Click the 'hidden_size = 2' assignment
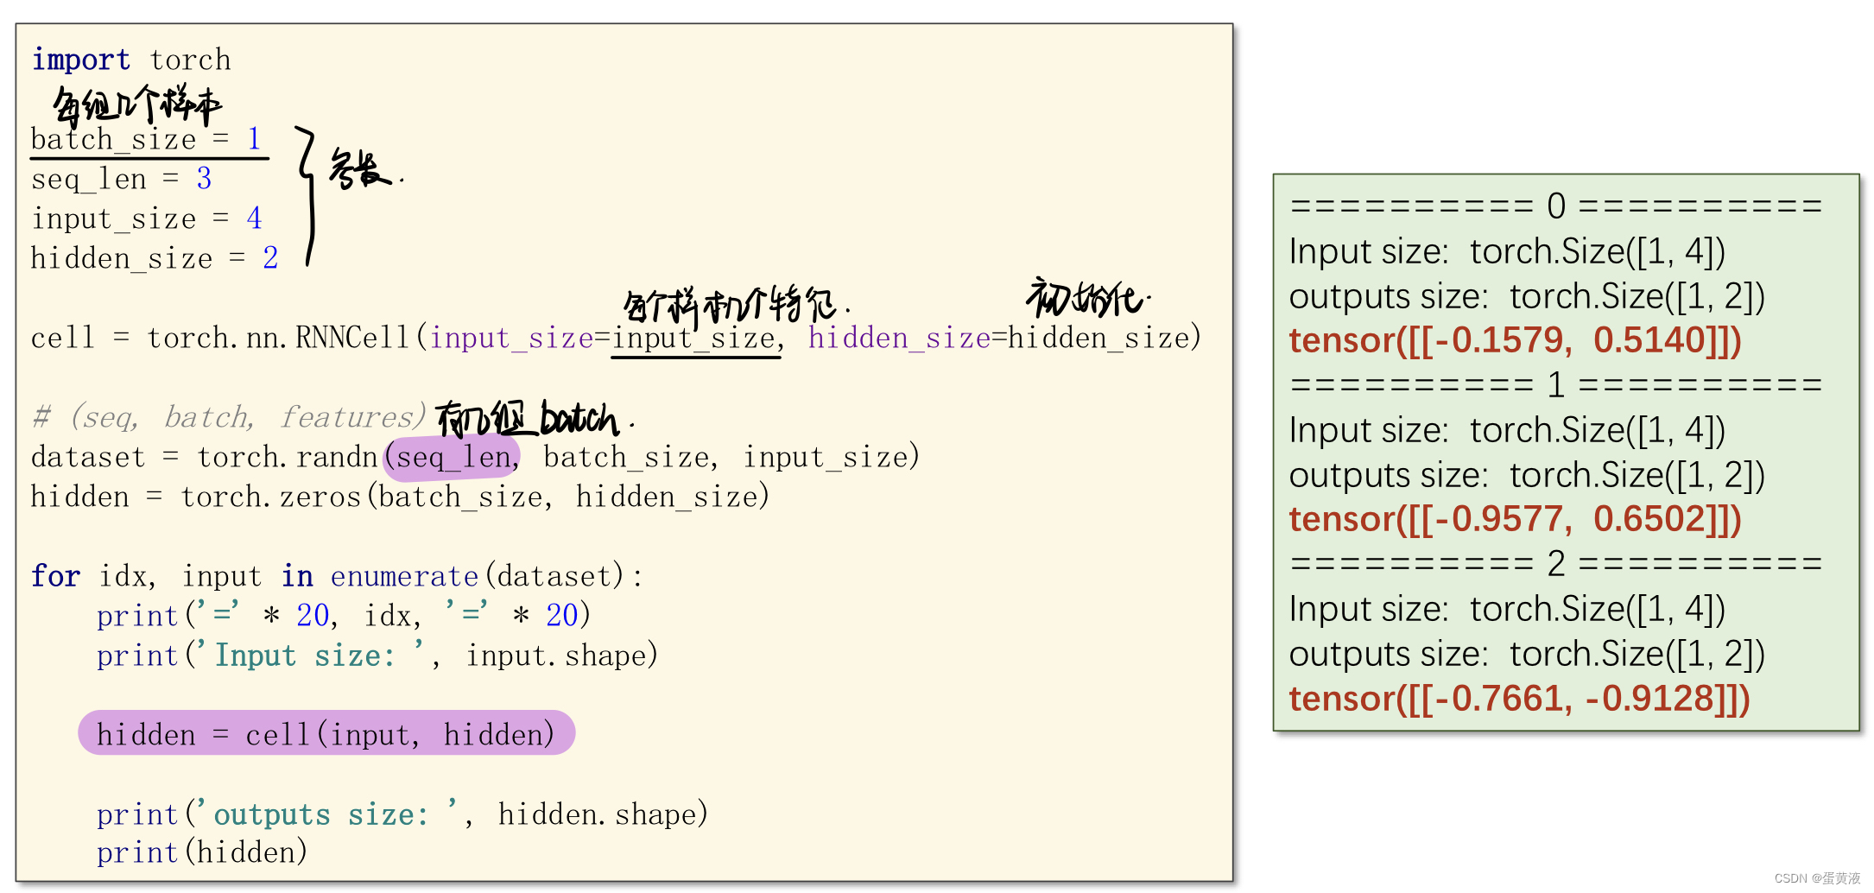This screenshot has width=1874, height=893. pos(155,258)
